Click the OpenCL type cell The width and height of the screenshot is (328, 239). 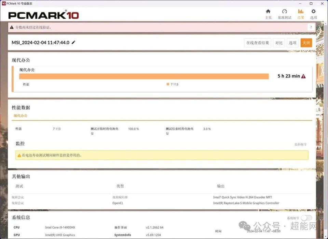(x=118, y=203)
